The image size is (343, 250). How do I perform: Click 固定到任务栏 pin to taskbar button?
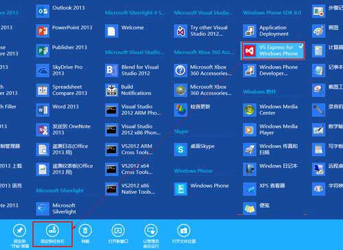(x=53, y=234)
